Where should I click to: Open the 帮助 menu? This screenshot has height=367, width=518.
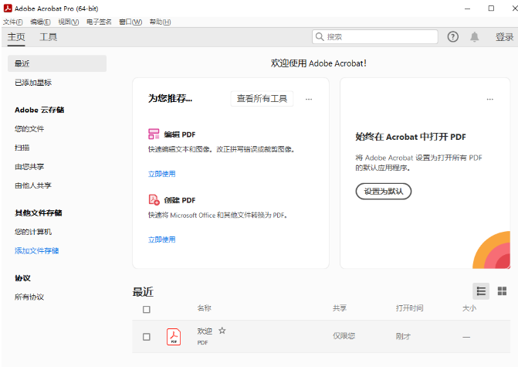160,22
